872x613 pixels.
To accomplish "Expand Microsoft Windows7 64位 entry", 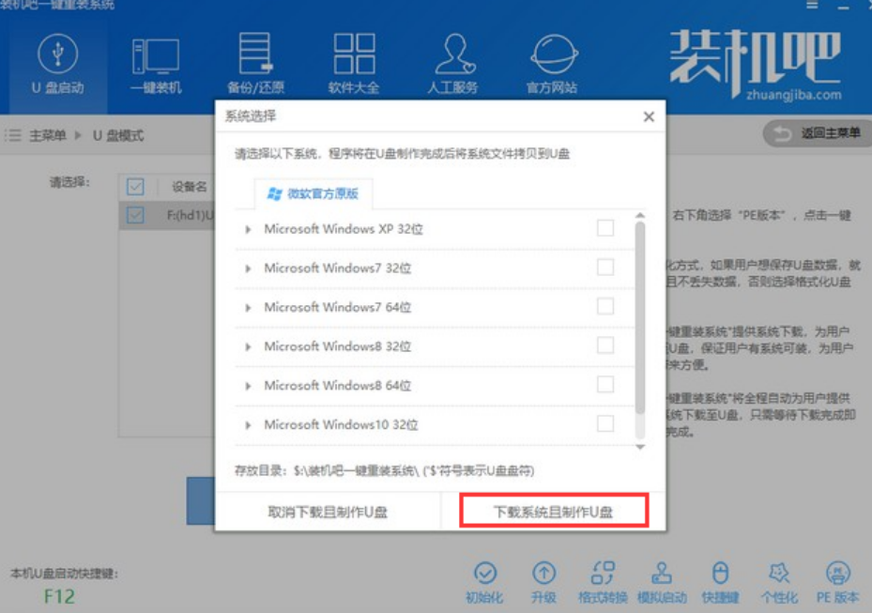I will pyautogui.click(x=248, y=308).
